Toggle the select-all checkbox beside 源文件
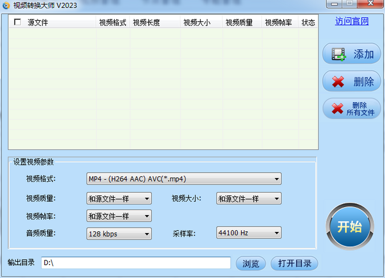Viewport: 385px width, 278px height. point(18,22)
